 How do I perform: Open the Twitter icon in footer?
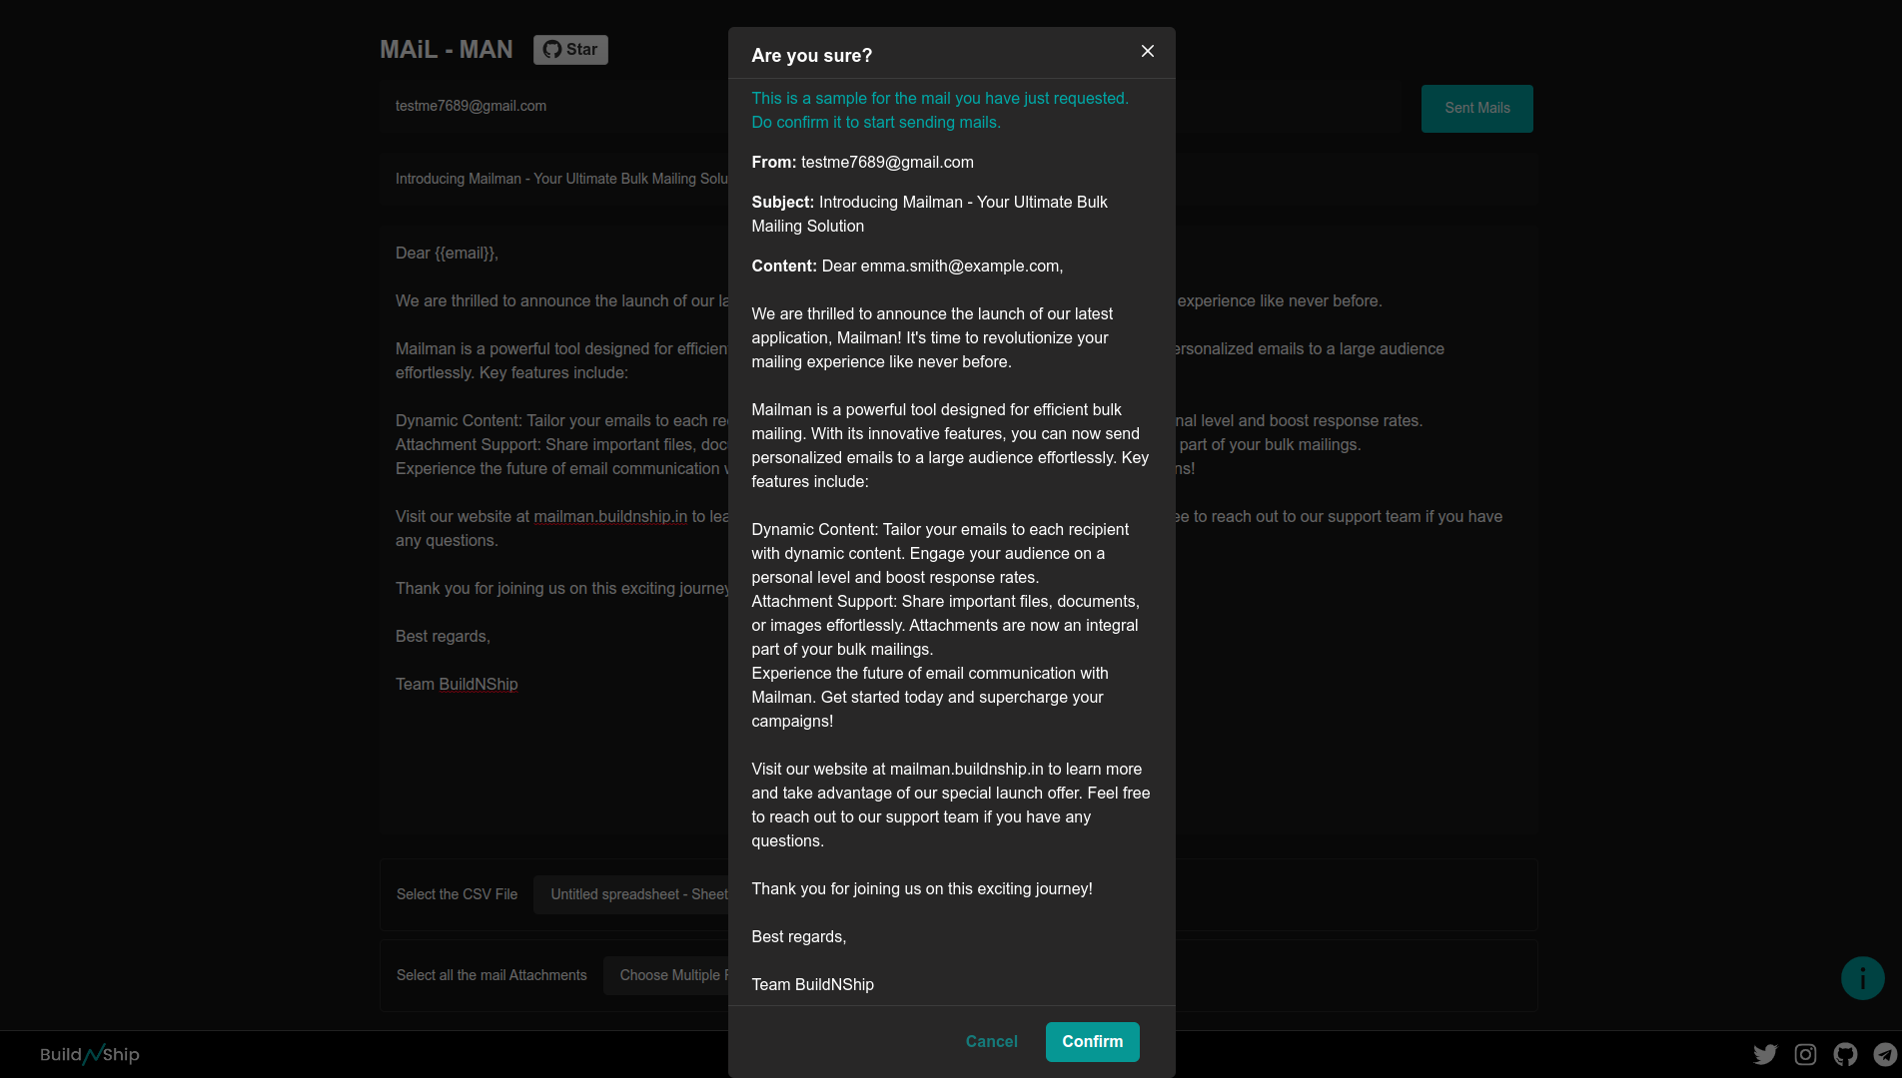tap(1765, 1054)
